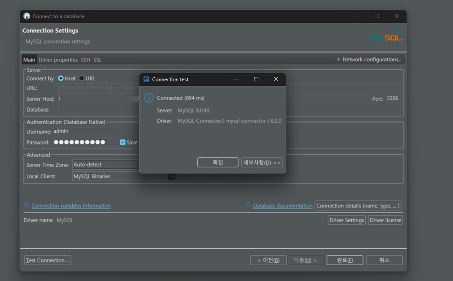The height and width of the screenshot is (281, 453).
Task: Open Driver license
Action: click(x=385, y=220)
